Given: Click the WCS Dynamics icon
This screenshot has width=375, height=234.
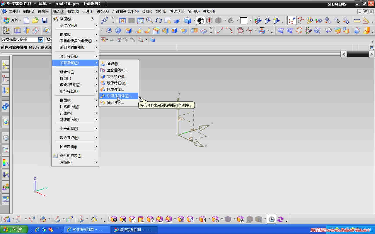Looking at the screenshot, I should pos(301,20).
